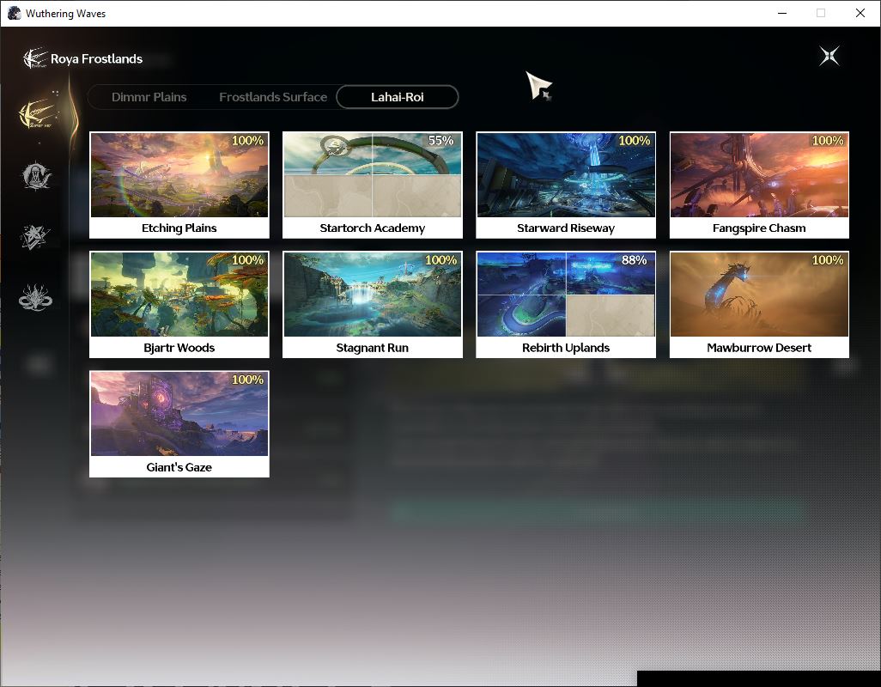
Task: Select the Lahai-Roi tab
Action: [398, 97]
